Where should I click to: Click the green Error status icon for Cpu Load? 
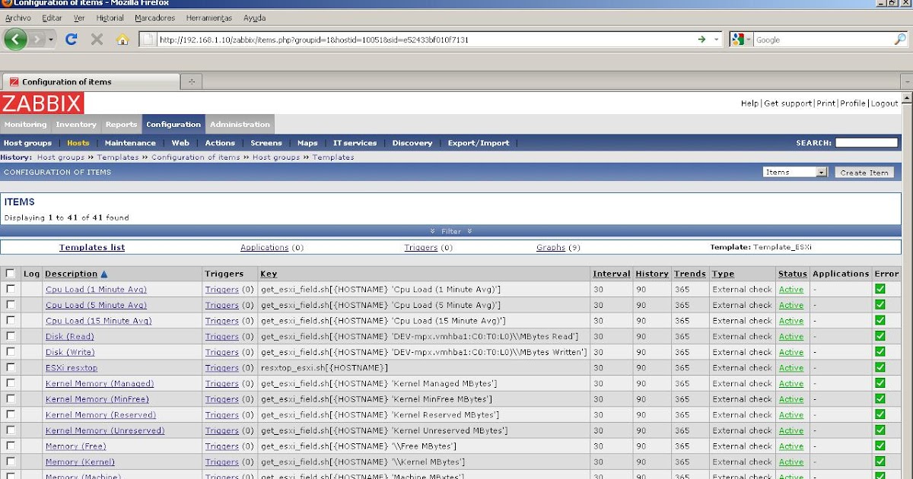[880, 289]
